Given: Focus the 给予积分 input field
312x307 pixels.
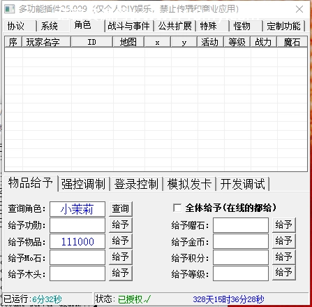Looking at the screenshot, I should click(x=241, y=257).
